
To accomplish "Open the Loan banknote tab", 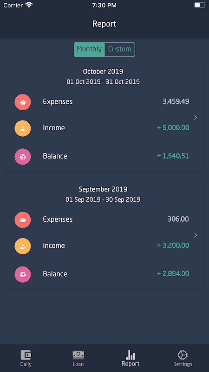I will click(x=78, y=358).
